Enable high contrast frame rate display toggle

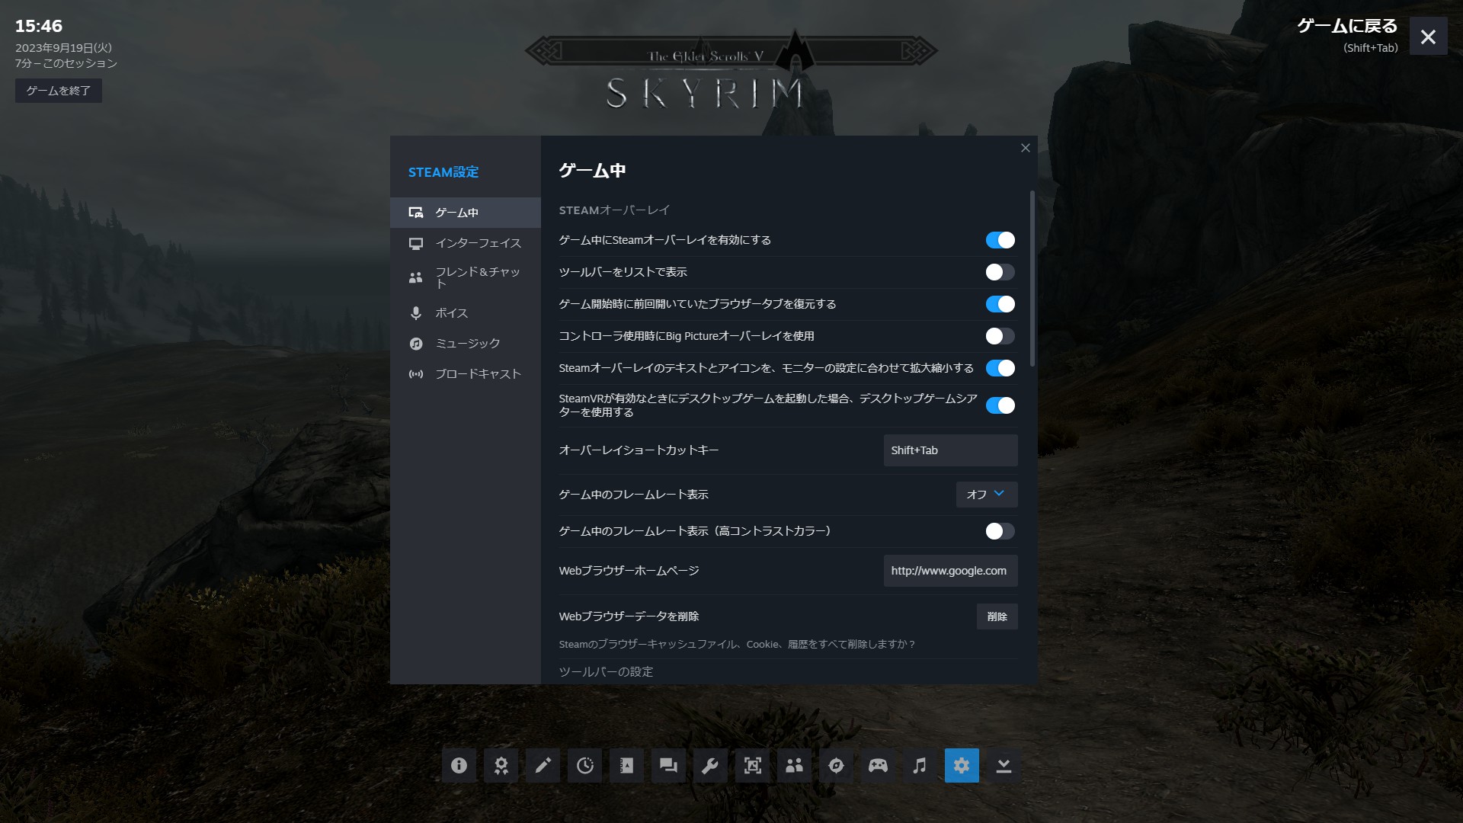1000,531
